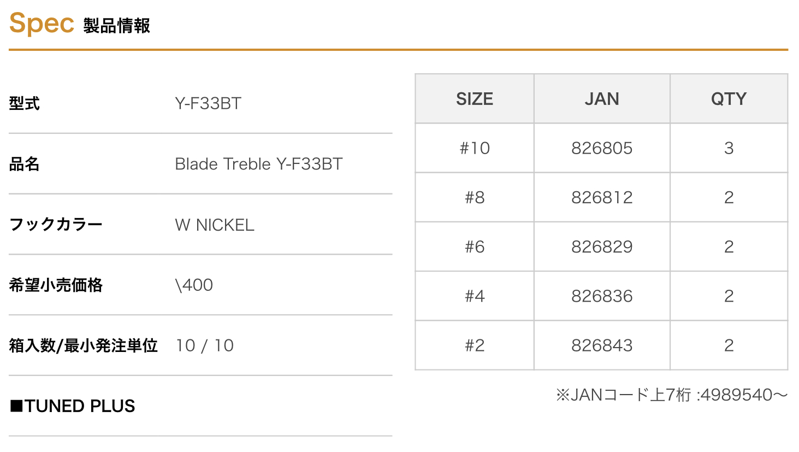Select the #10 size cell
Viewport: 799px width, 452px height.
(x=475, y=148)
